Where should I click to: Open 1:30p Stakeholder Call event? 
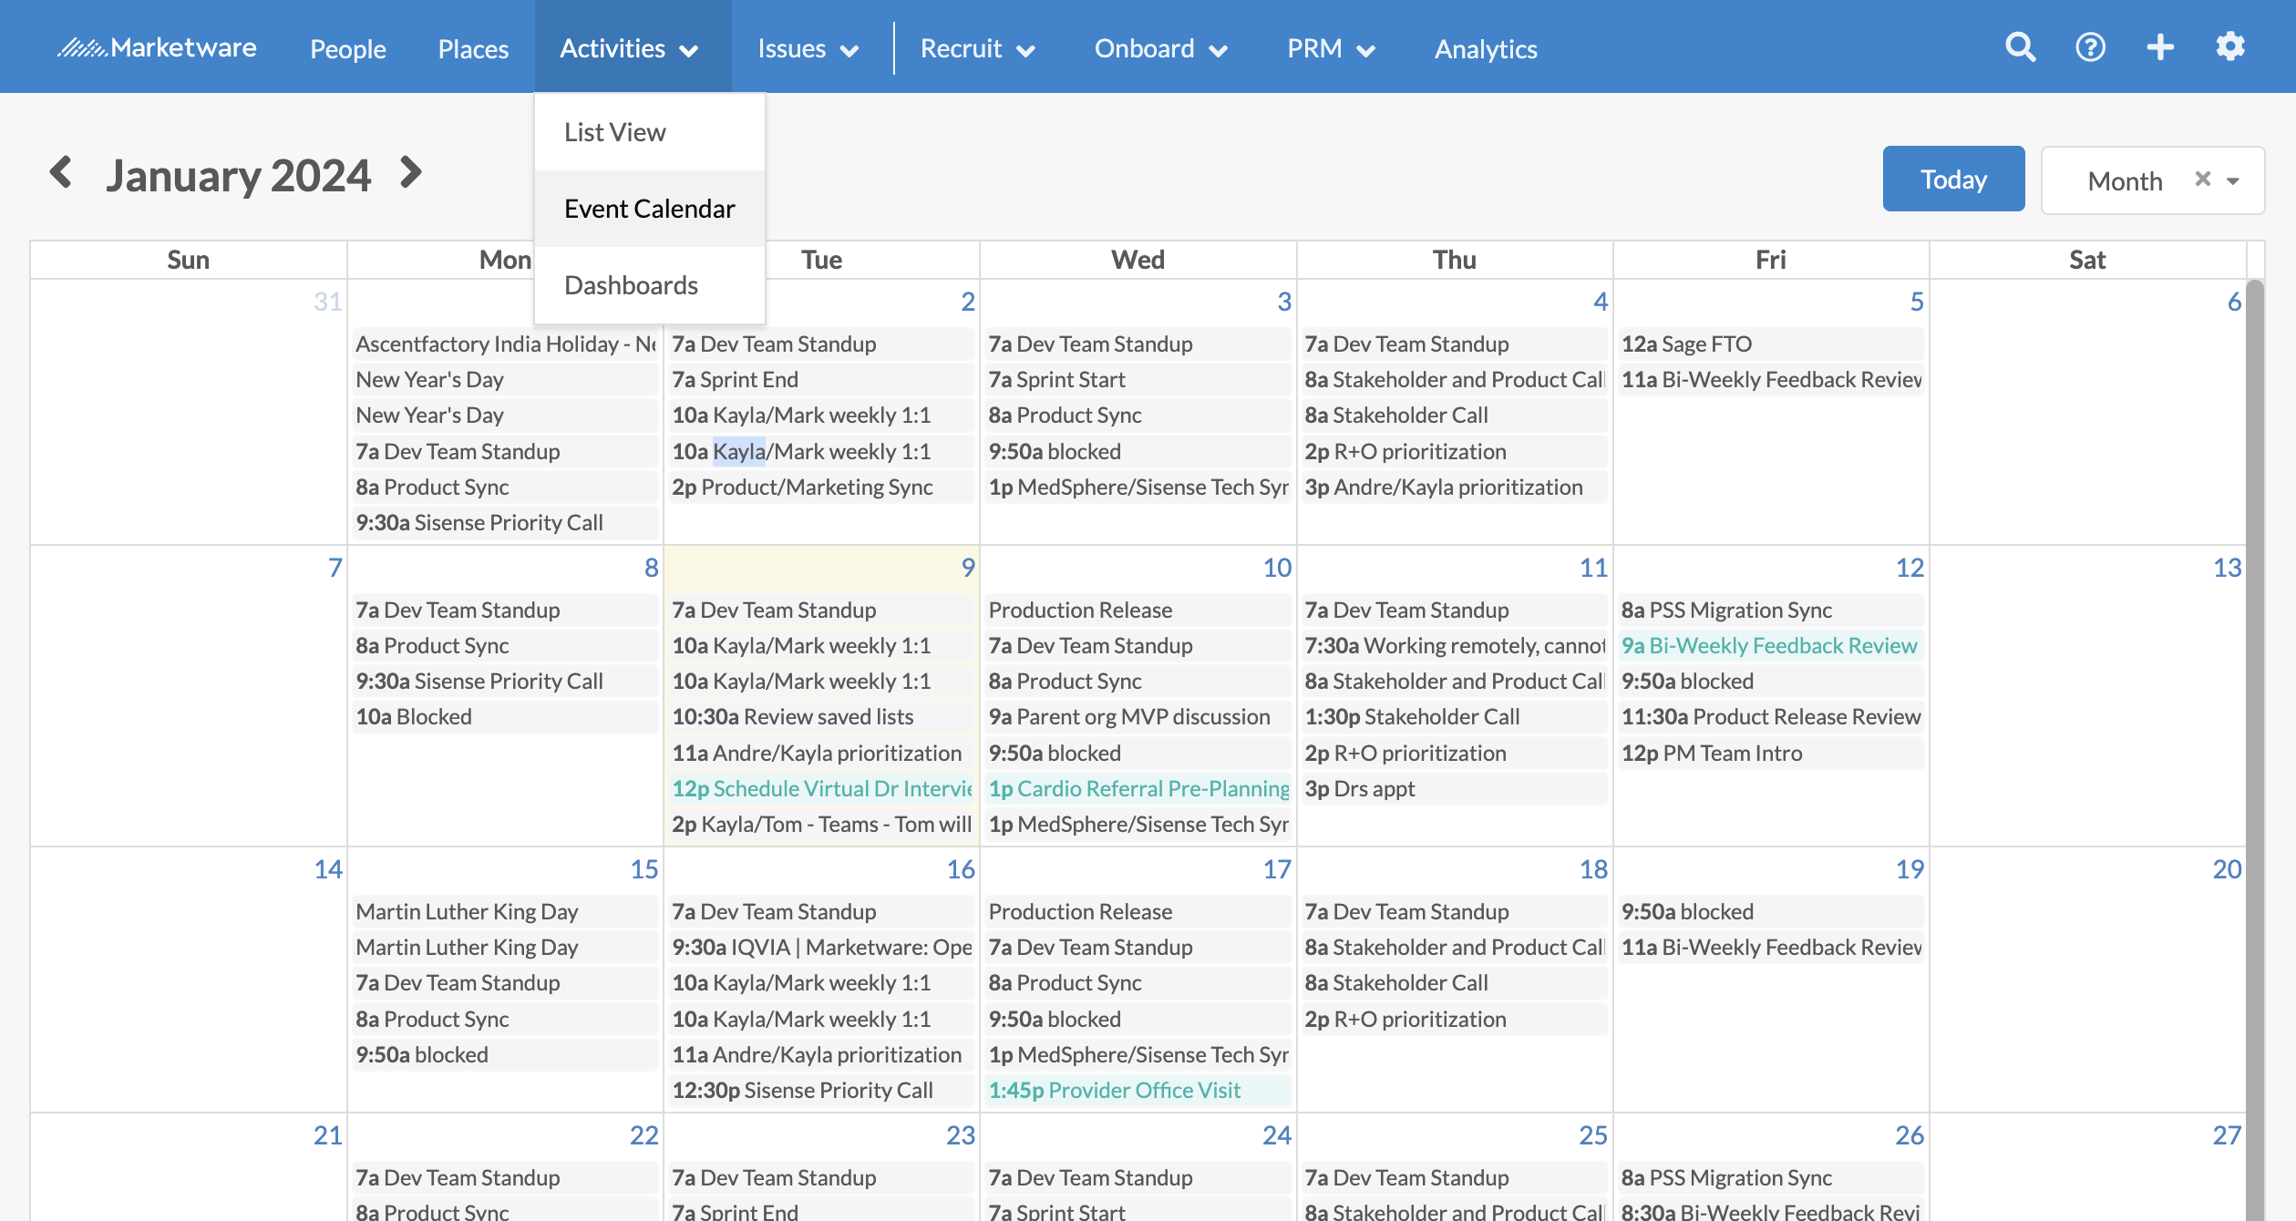(x=1454, y=716)
